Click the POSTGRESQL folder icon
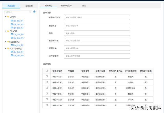The image size is (164, 113). (8, 48)
